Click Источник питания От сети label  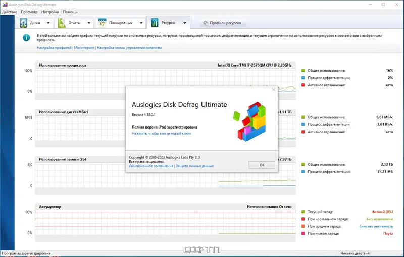(269, 207)
